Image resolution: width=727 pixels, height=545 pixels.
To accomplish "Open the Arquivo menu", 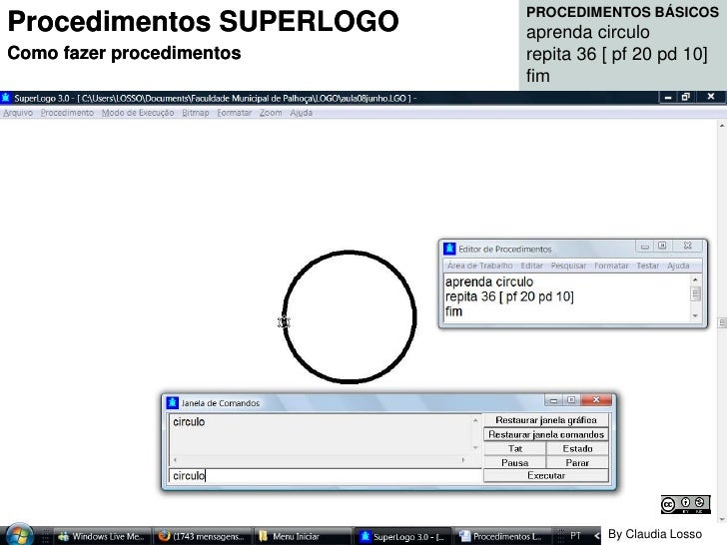I will [x=18, y=113].
